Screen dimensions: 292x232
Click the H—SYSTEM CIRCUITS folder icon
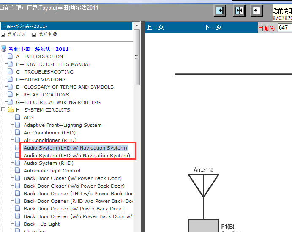(x=11, y=110)
